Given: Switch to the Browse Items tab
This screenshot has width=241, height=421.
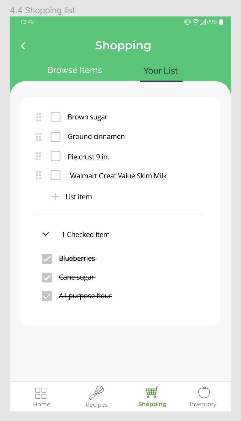Looking at the screenshot, I should (x=75, y=70).
